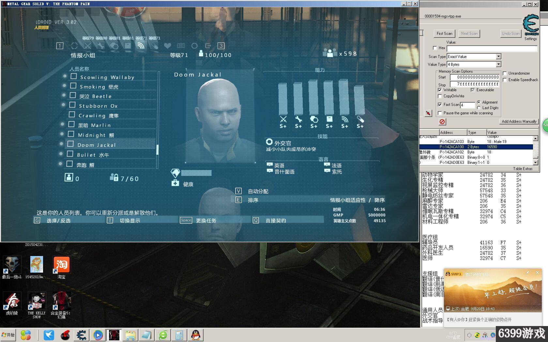Open Cheat Engine from the taskbar

[81, 335]
